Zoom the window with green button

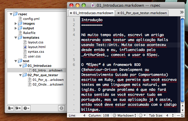[x=84, y=5]
